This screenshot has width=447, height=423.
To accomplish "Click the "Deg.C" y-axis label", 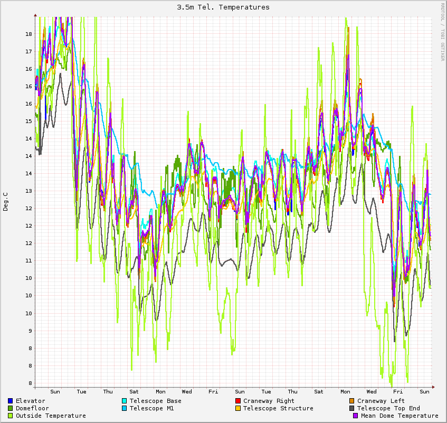I will tap(6, 201).
